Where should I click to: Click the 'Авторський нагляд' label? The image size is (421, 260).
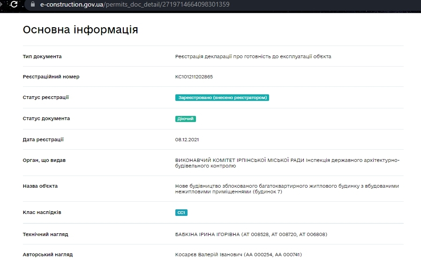(x=47, y=254)
